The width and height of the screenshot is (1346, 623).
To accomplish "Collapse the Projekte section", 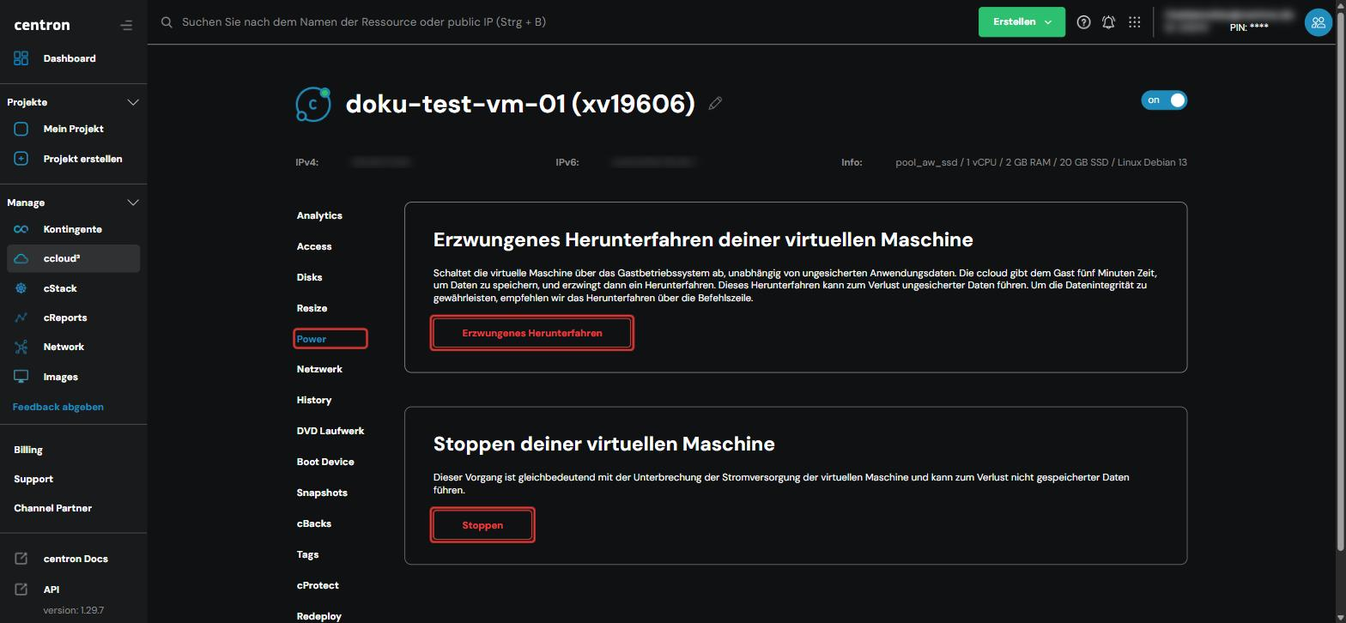I will [x=133, y=102].
